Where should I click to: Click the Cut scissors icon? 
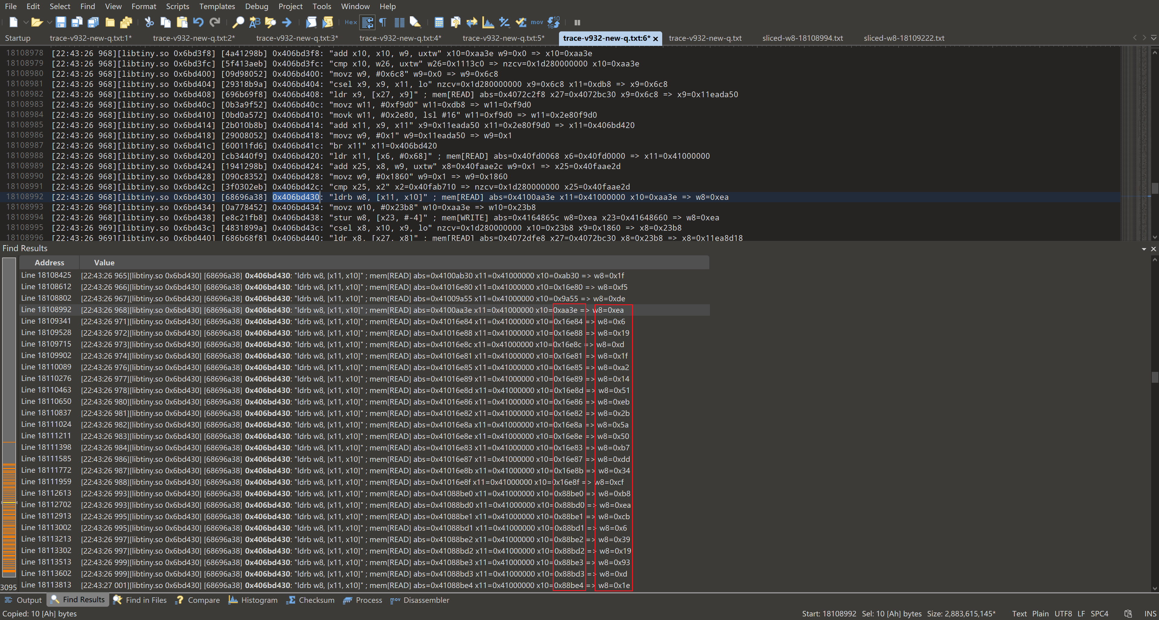click(149, 22)
